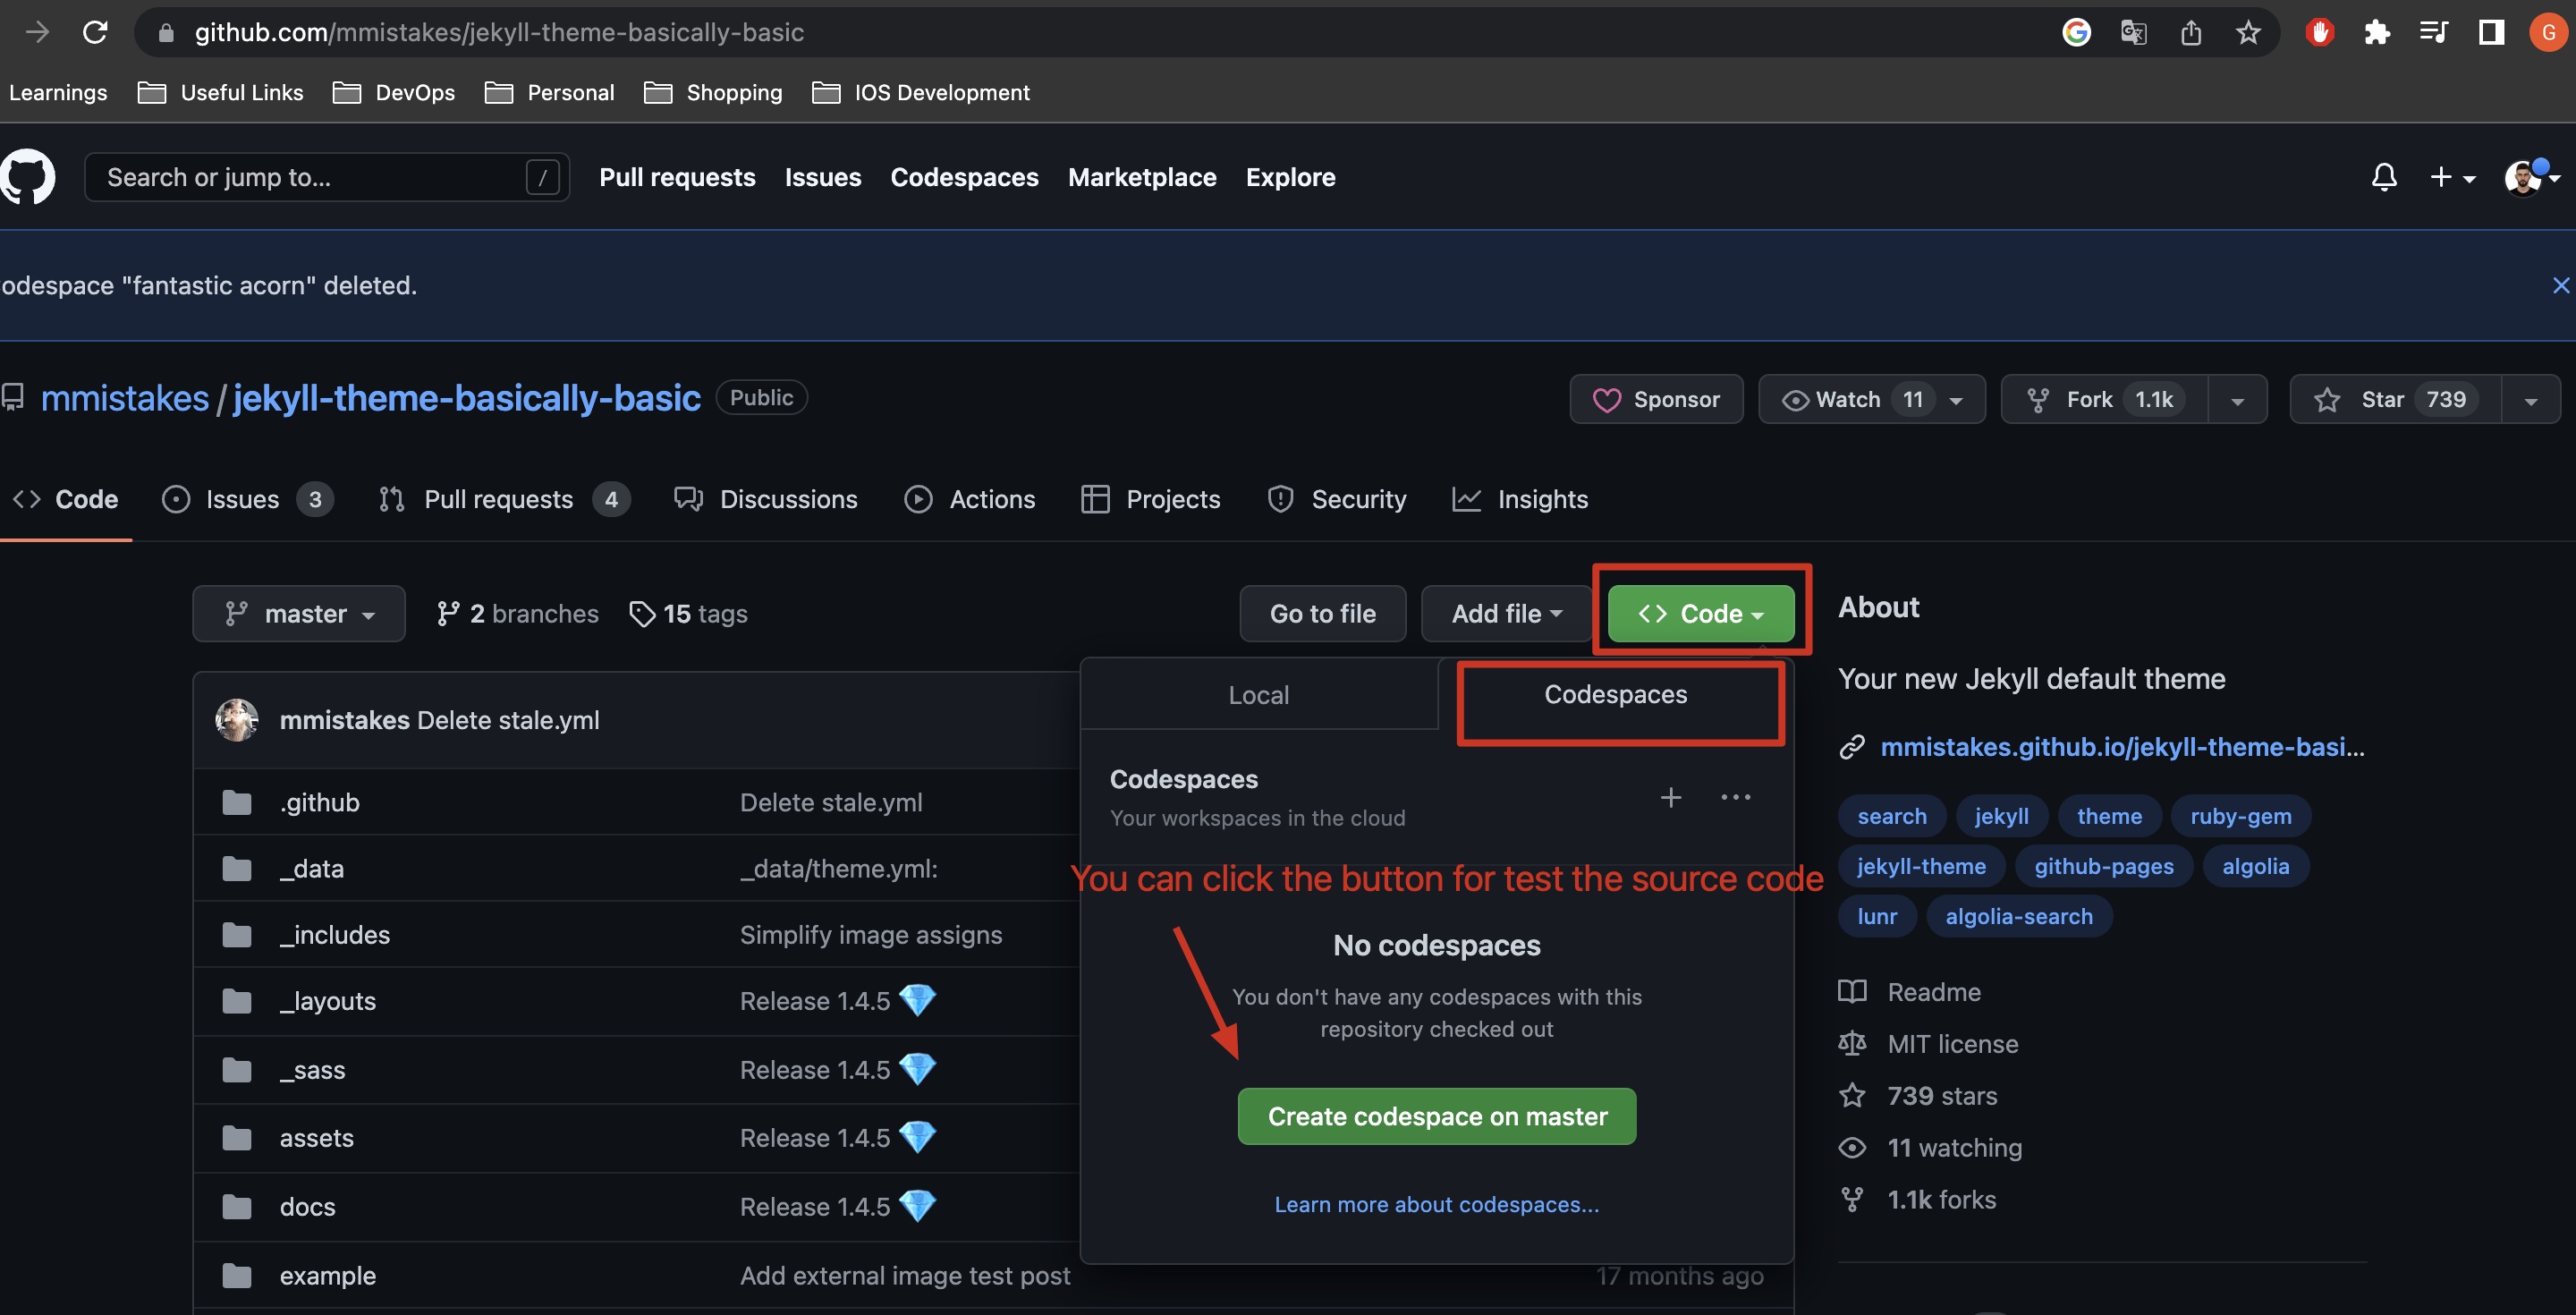2576x1315 pixels.
Task: Open the _sass folder
Action: coord(312,1069)
